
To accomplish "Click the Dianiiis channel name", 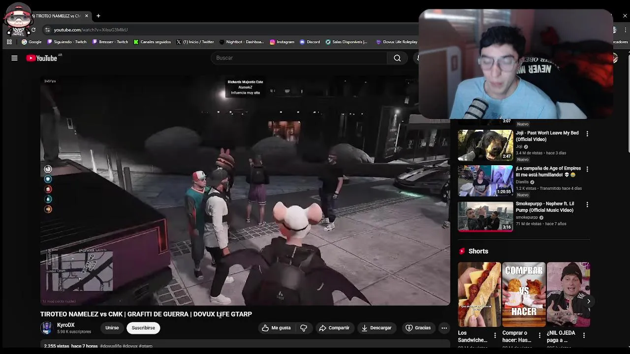I will pos(522,182).
